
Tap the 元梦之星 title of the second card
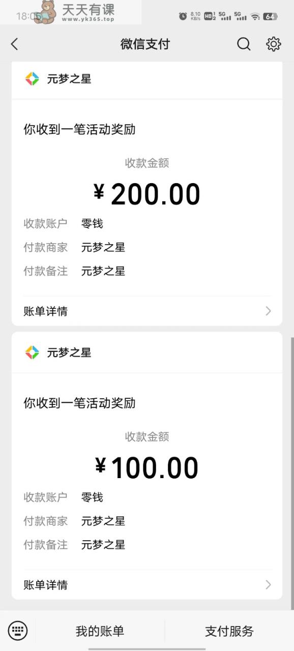pos(69,352)
